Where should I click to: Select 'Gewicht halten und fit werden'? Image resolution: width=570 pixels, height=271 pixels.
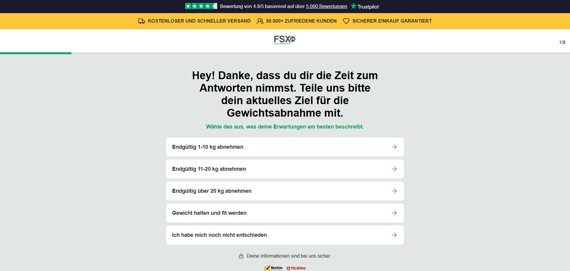[x=209, y=213]
